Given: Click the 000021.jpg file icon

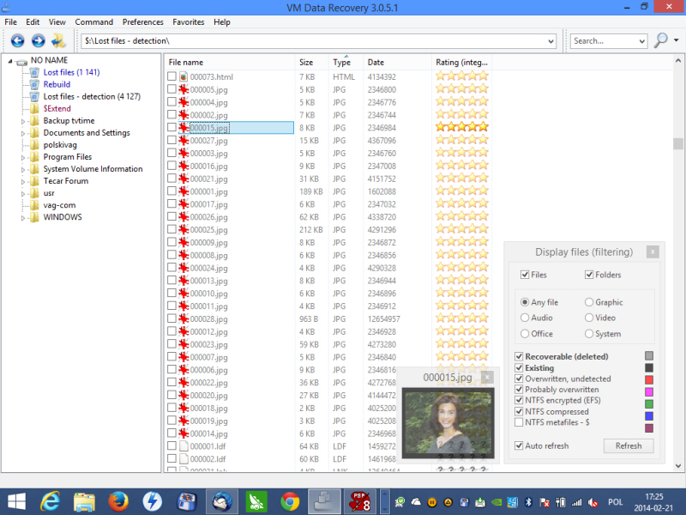Looking at the screenshot, I should [184, 179].
